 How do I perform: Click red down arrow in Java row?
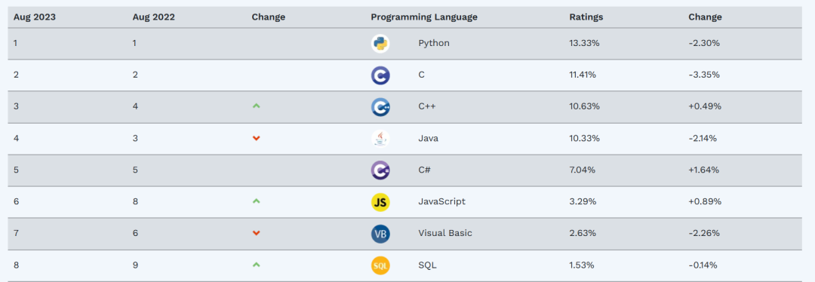click(x=256, y=138)
